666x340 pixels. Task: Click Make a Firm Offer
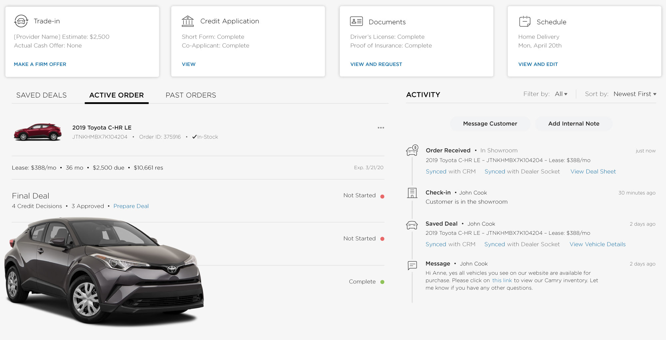[40, 64]
